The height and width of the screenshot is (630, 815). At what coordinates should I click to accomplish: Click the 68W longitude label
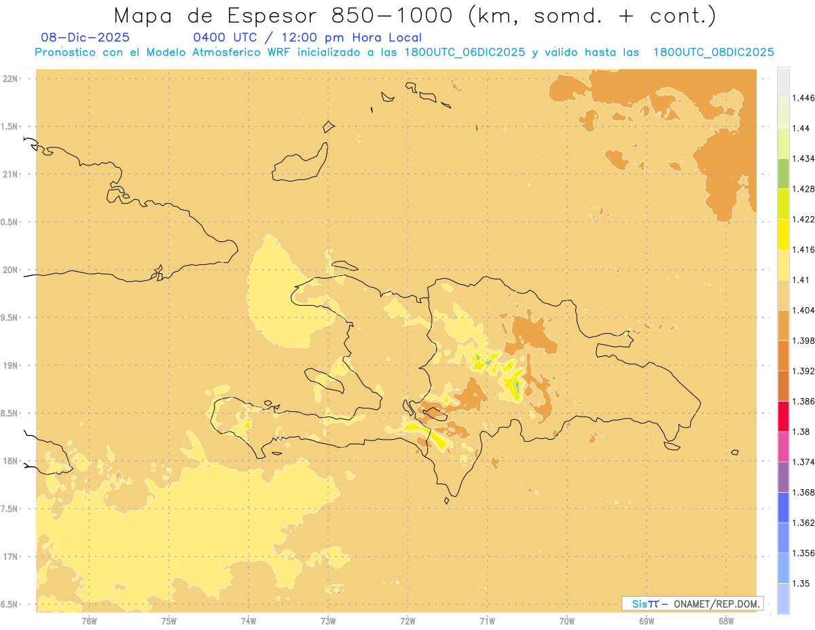pos(726,620)
